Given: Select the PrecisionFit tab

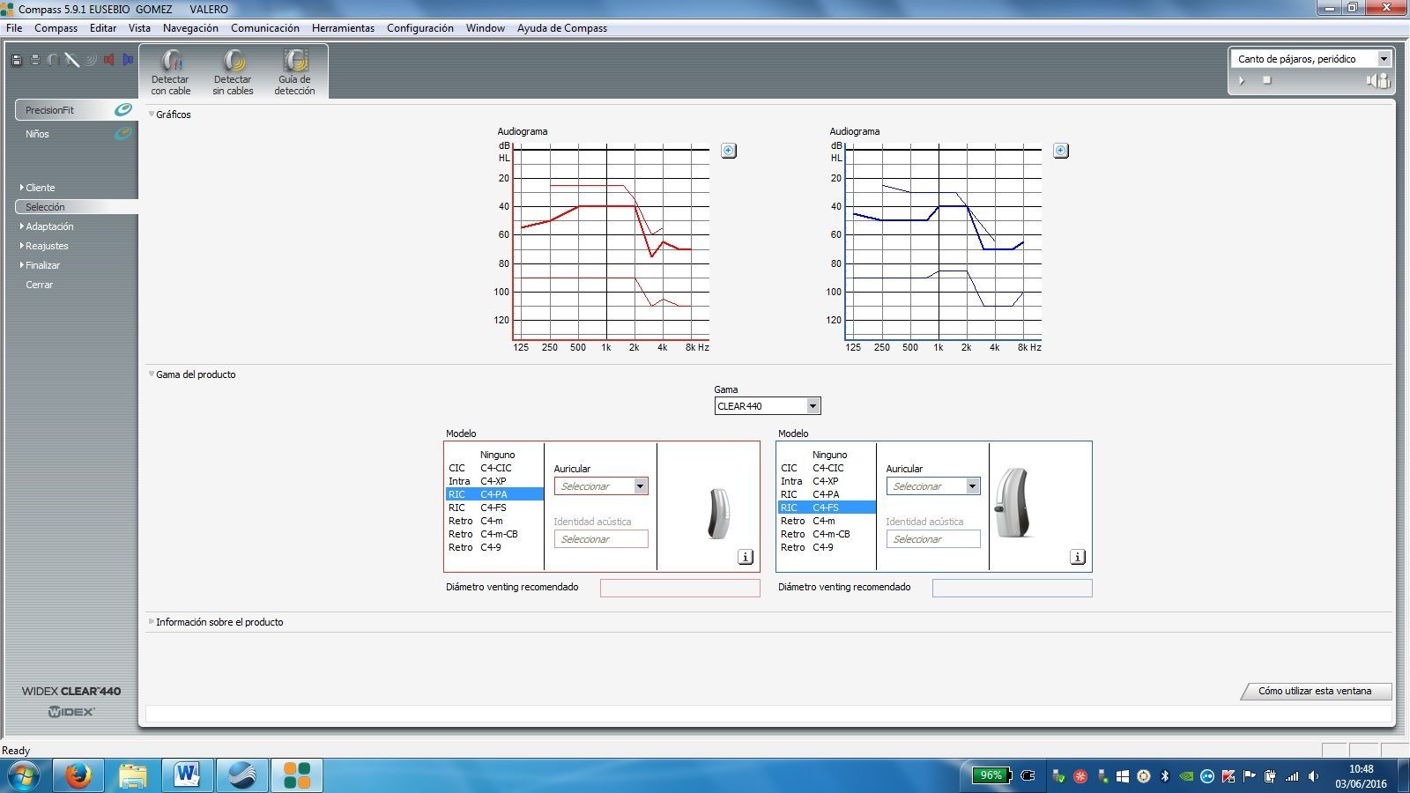Looking at the screenshot, I should (76, 110).
